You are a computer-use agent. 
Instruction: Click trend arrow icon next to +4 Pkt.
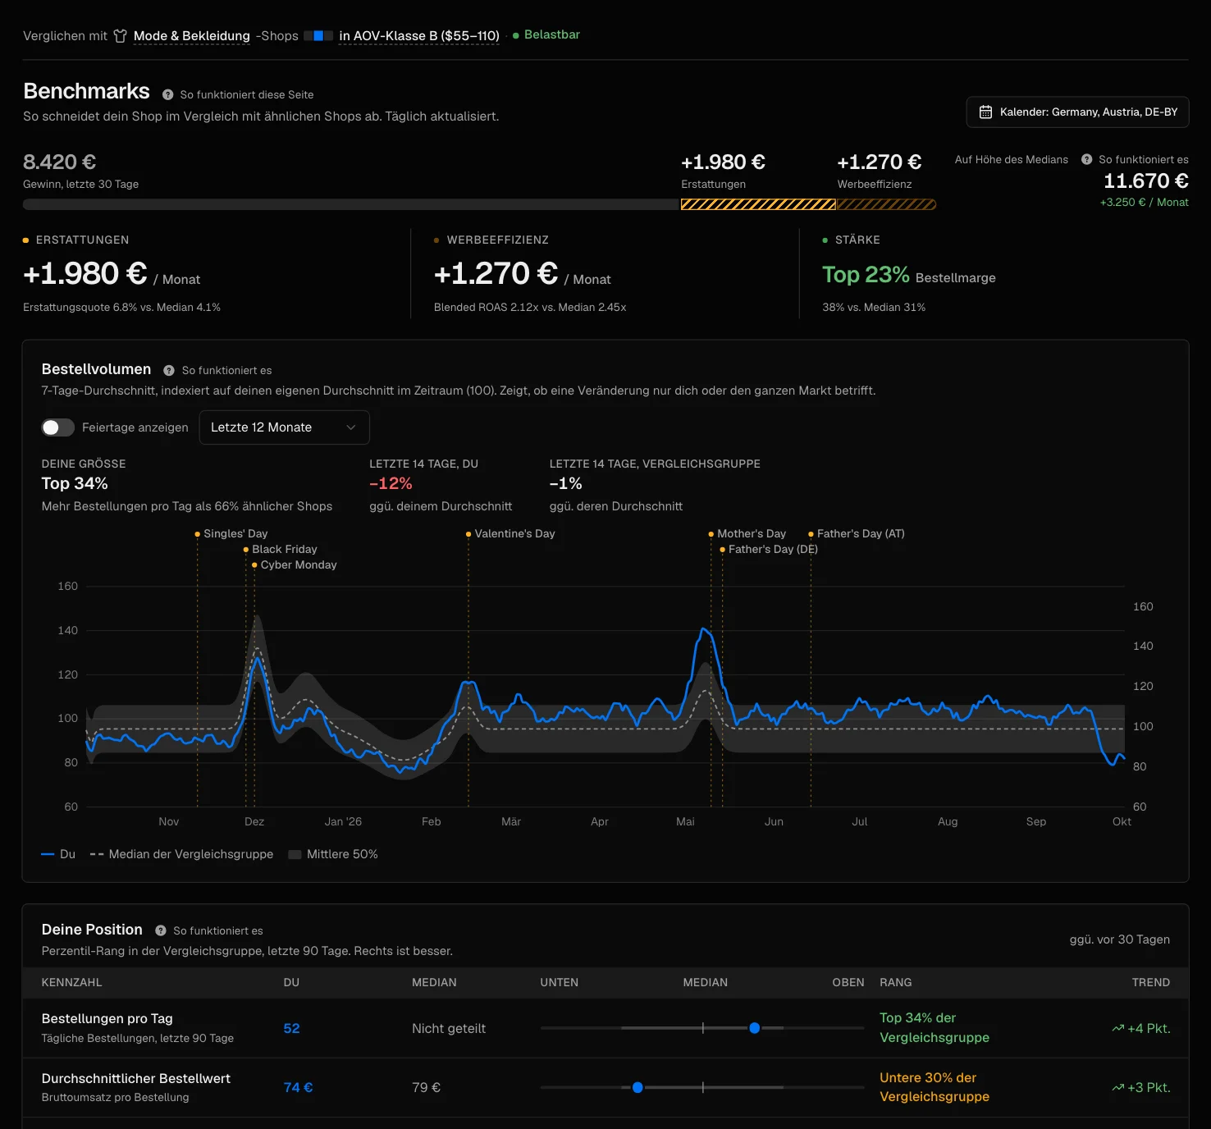tap(1117, 1029)
